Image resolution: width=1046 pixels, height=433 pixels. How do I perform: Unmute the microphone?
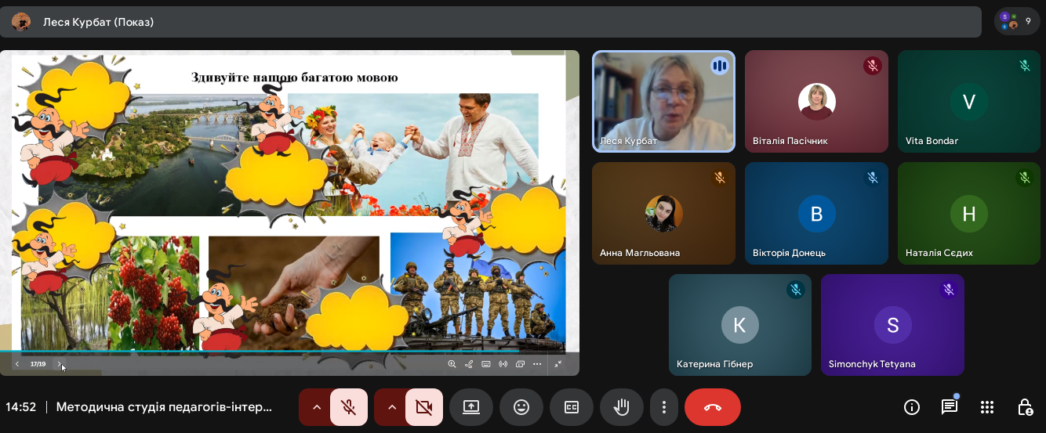[x=349, y=407]
